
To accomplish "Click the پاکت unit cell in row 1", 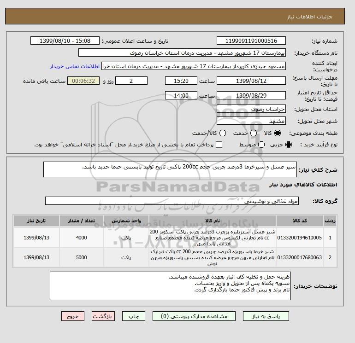I will click(x=126, y=238).
